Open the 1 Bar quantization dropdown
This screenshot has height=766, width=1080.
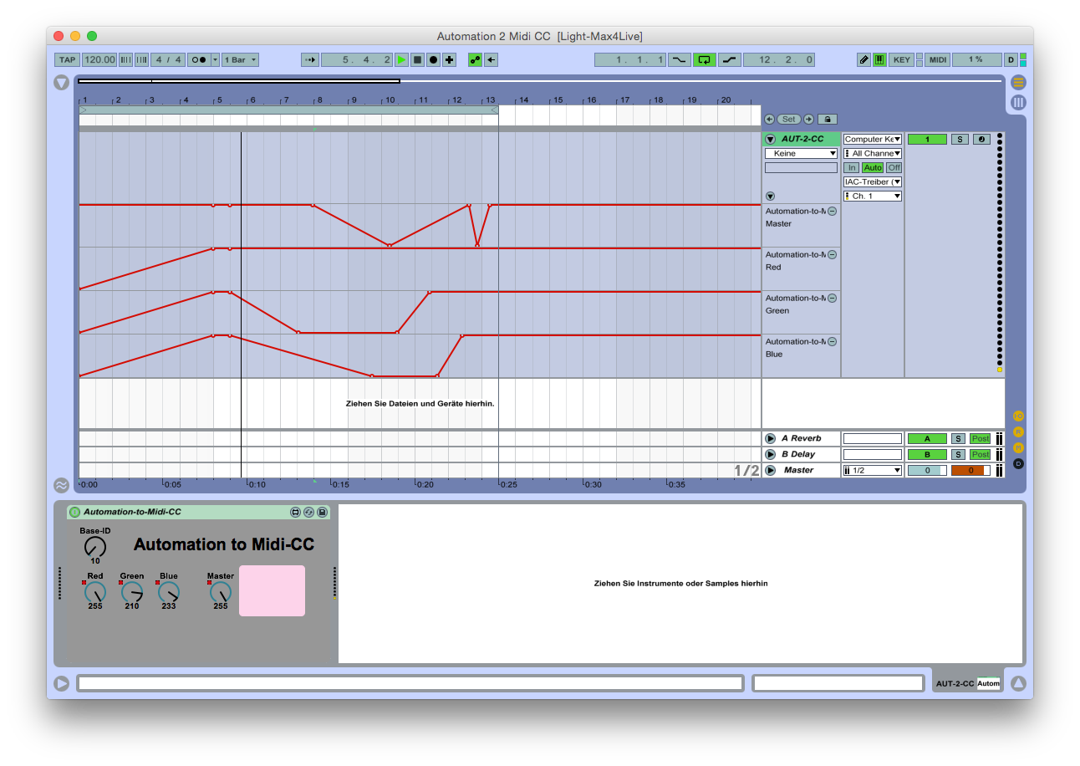click(240, 59)
